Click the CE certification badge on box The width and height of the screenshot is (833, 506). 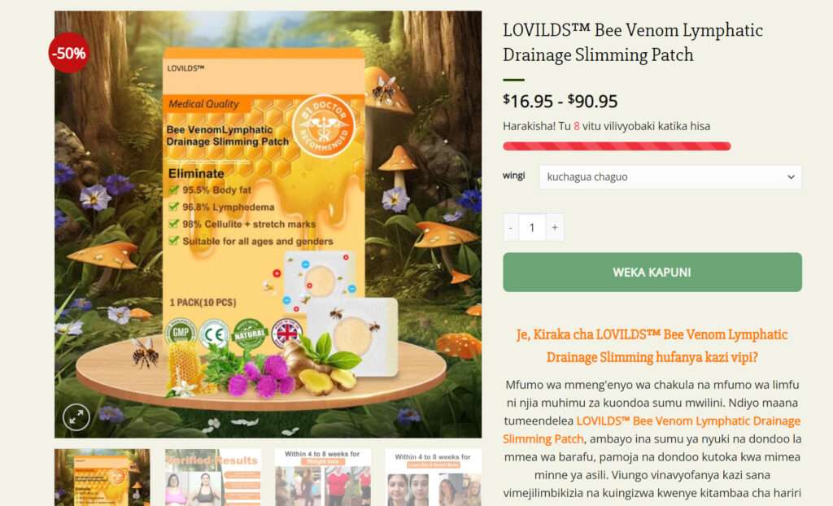[x=214, y=334]
